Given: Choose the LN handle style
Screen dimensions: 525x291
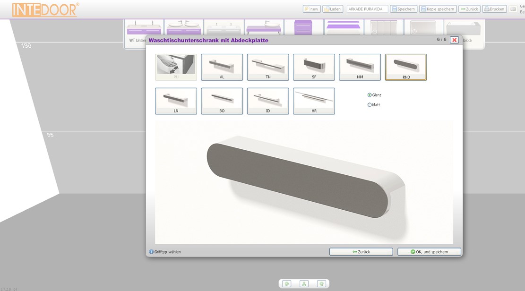Looking at the screenshot, I should pos(176,101).
